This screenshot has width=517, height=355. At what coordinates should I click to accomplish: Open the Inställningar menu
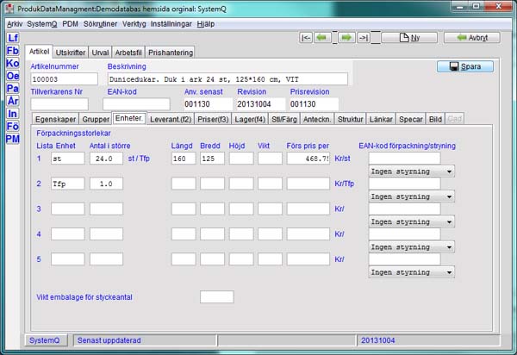tap(171, 24)
